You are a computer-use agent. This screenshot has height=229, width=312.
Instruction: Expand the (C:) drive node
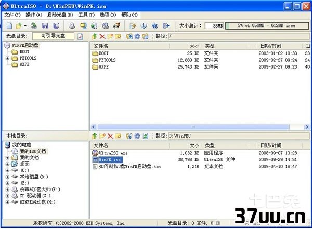point(7,170)
